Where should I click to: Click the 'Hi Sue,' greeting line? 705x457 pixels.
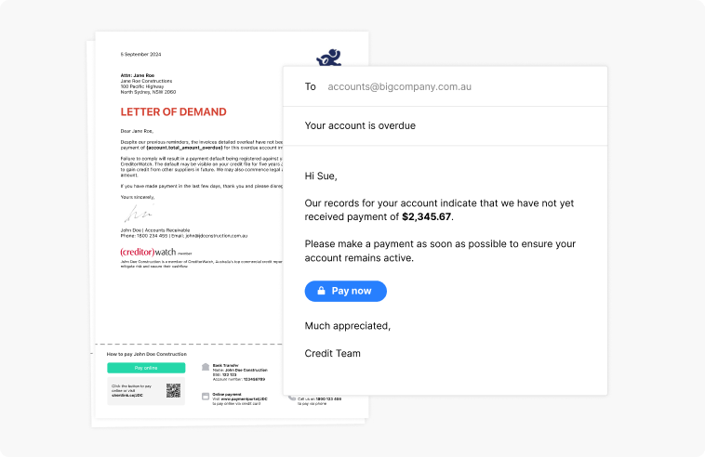[321, 176]
